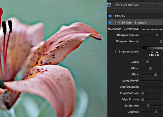Click the Edge Erosion label

point(130,99)
